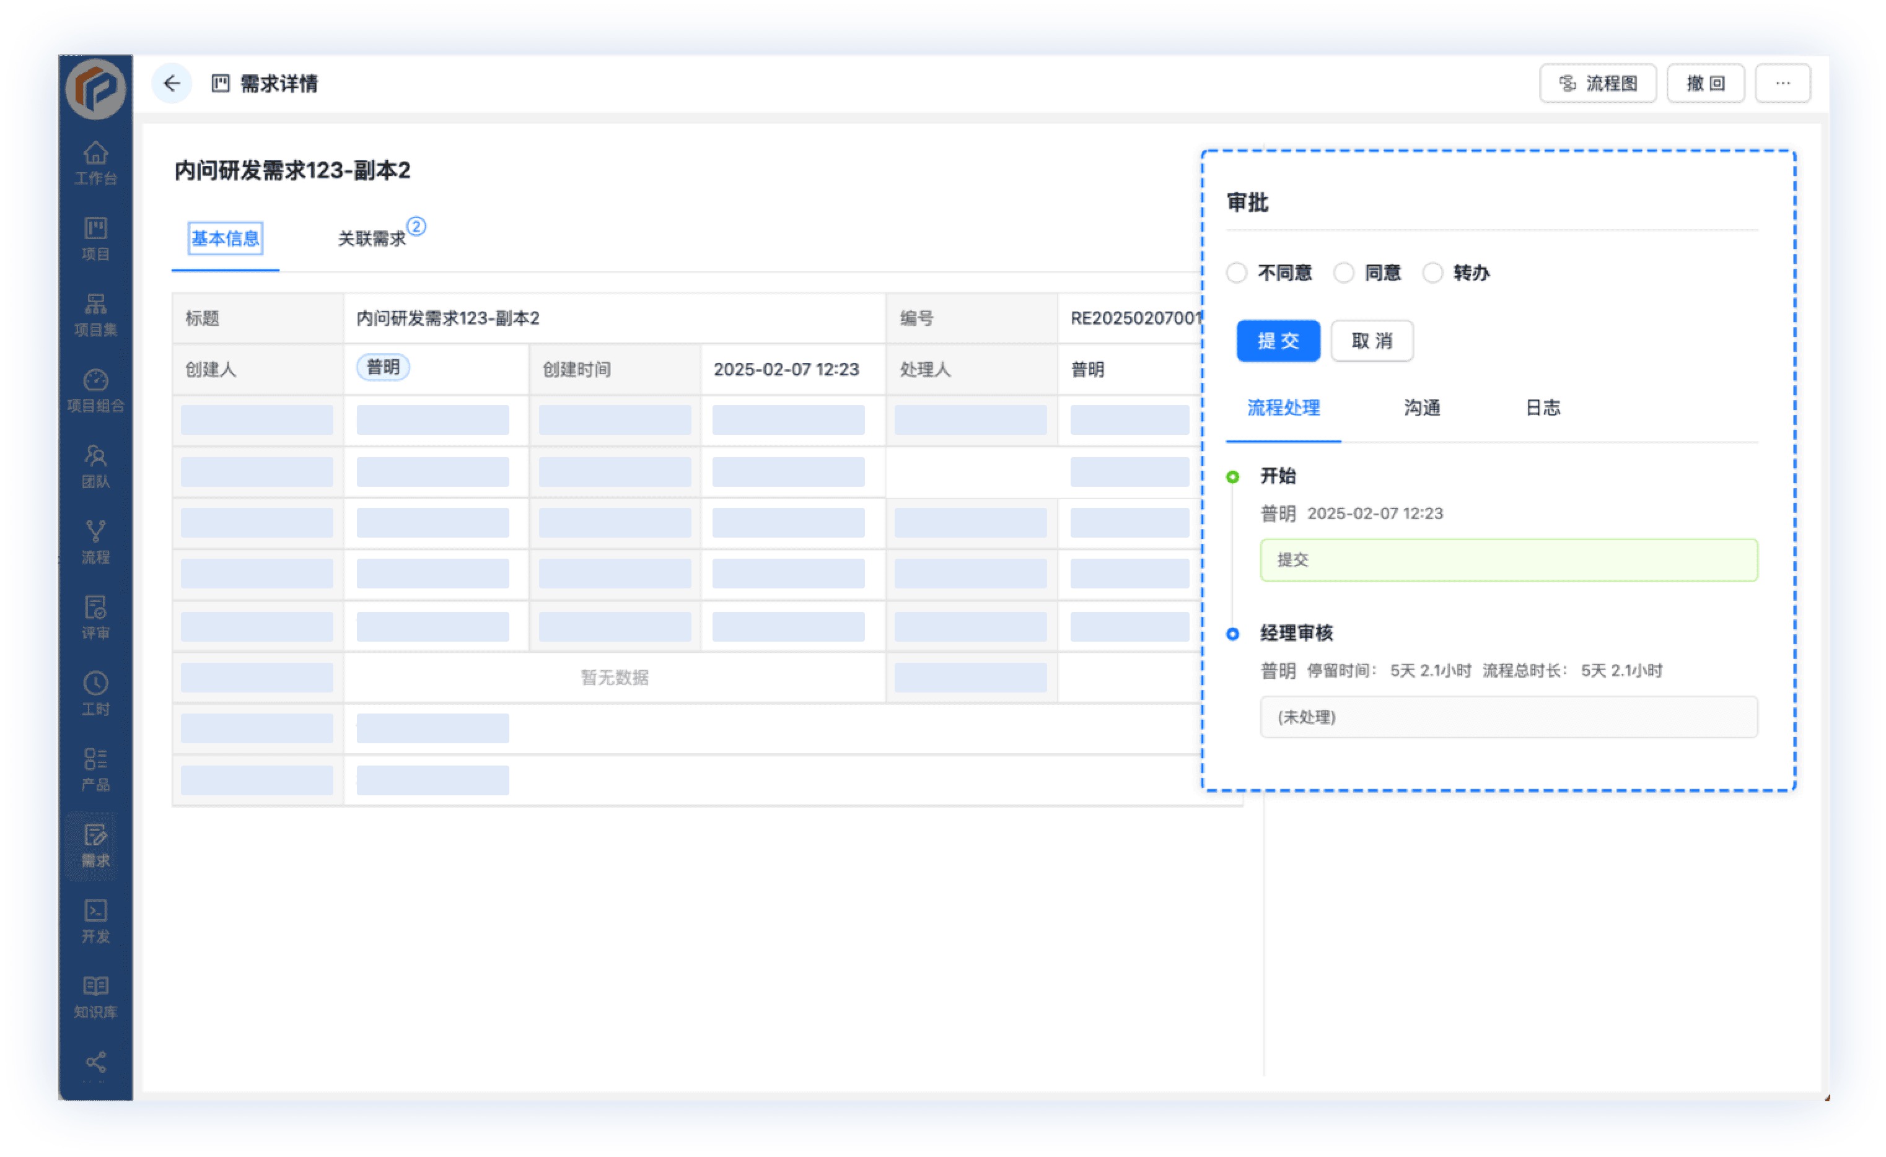Click the 撤回 button
This screenshot has height=1157, width=1886.
(x=1705, y=84)
